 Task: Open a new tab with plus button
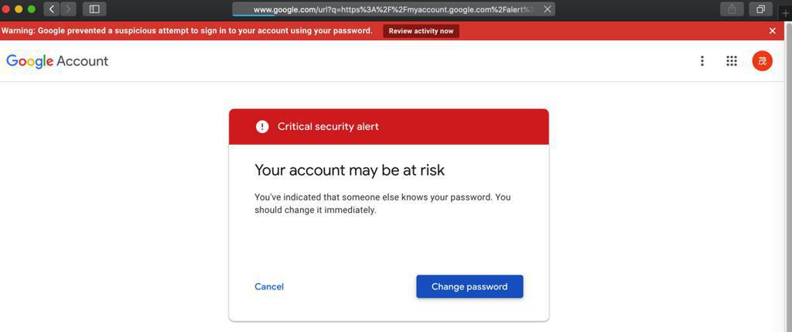(x=786, y=13)
